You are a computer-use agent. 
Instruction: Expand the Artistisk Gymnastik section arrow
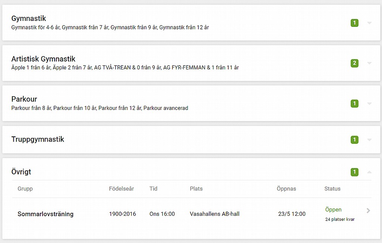(369, 63)
